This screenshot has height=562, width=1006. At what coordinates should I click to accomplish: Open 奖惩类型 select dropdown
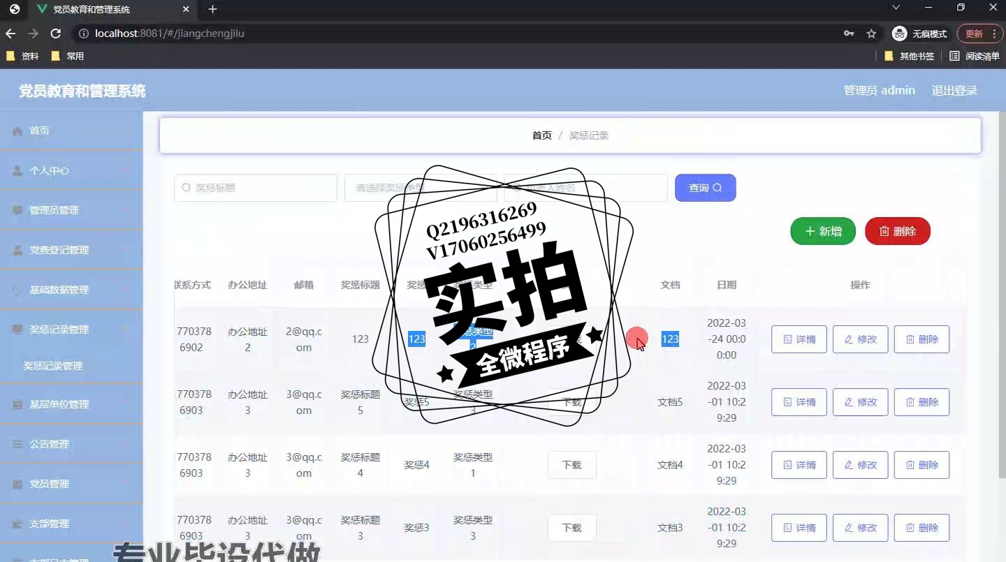[421, 188]
